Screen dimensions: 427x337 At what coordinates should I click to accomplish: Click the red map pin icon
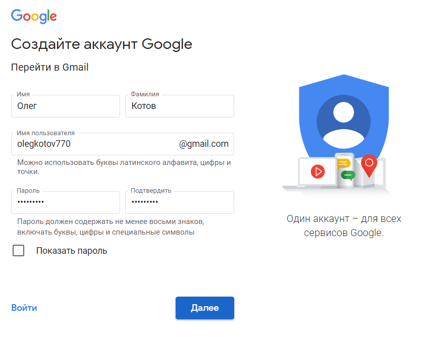coord(369,166)
